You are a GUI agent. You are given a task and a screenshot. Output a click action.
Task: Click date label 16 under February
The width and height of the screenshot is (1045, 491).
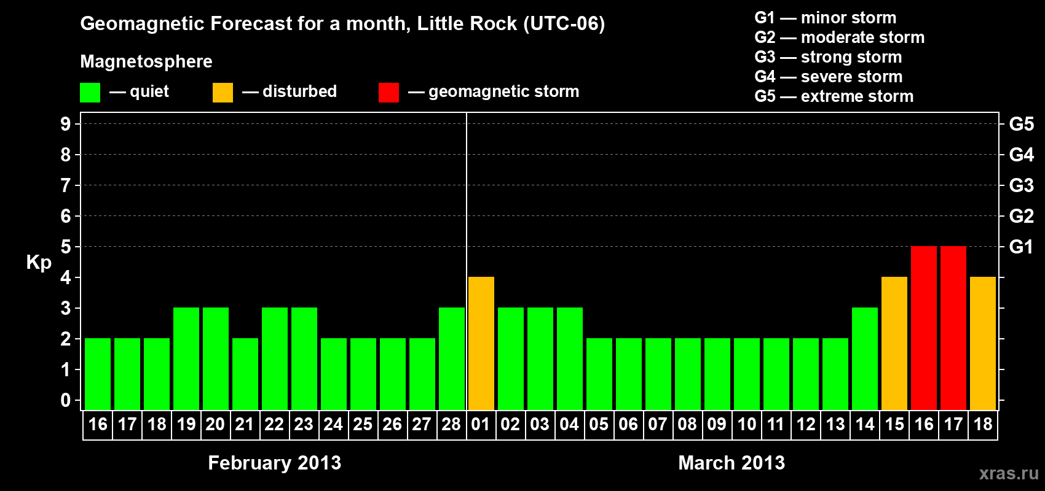[98, 424]
